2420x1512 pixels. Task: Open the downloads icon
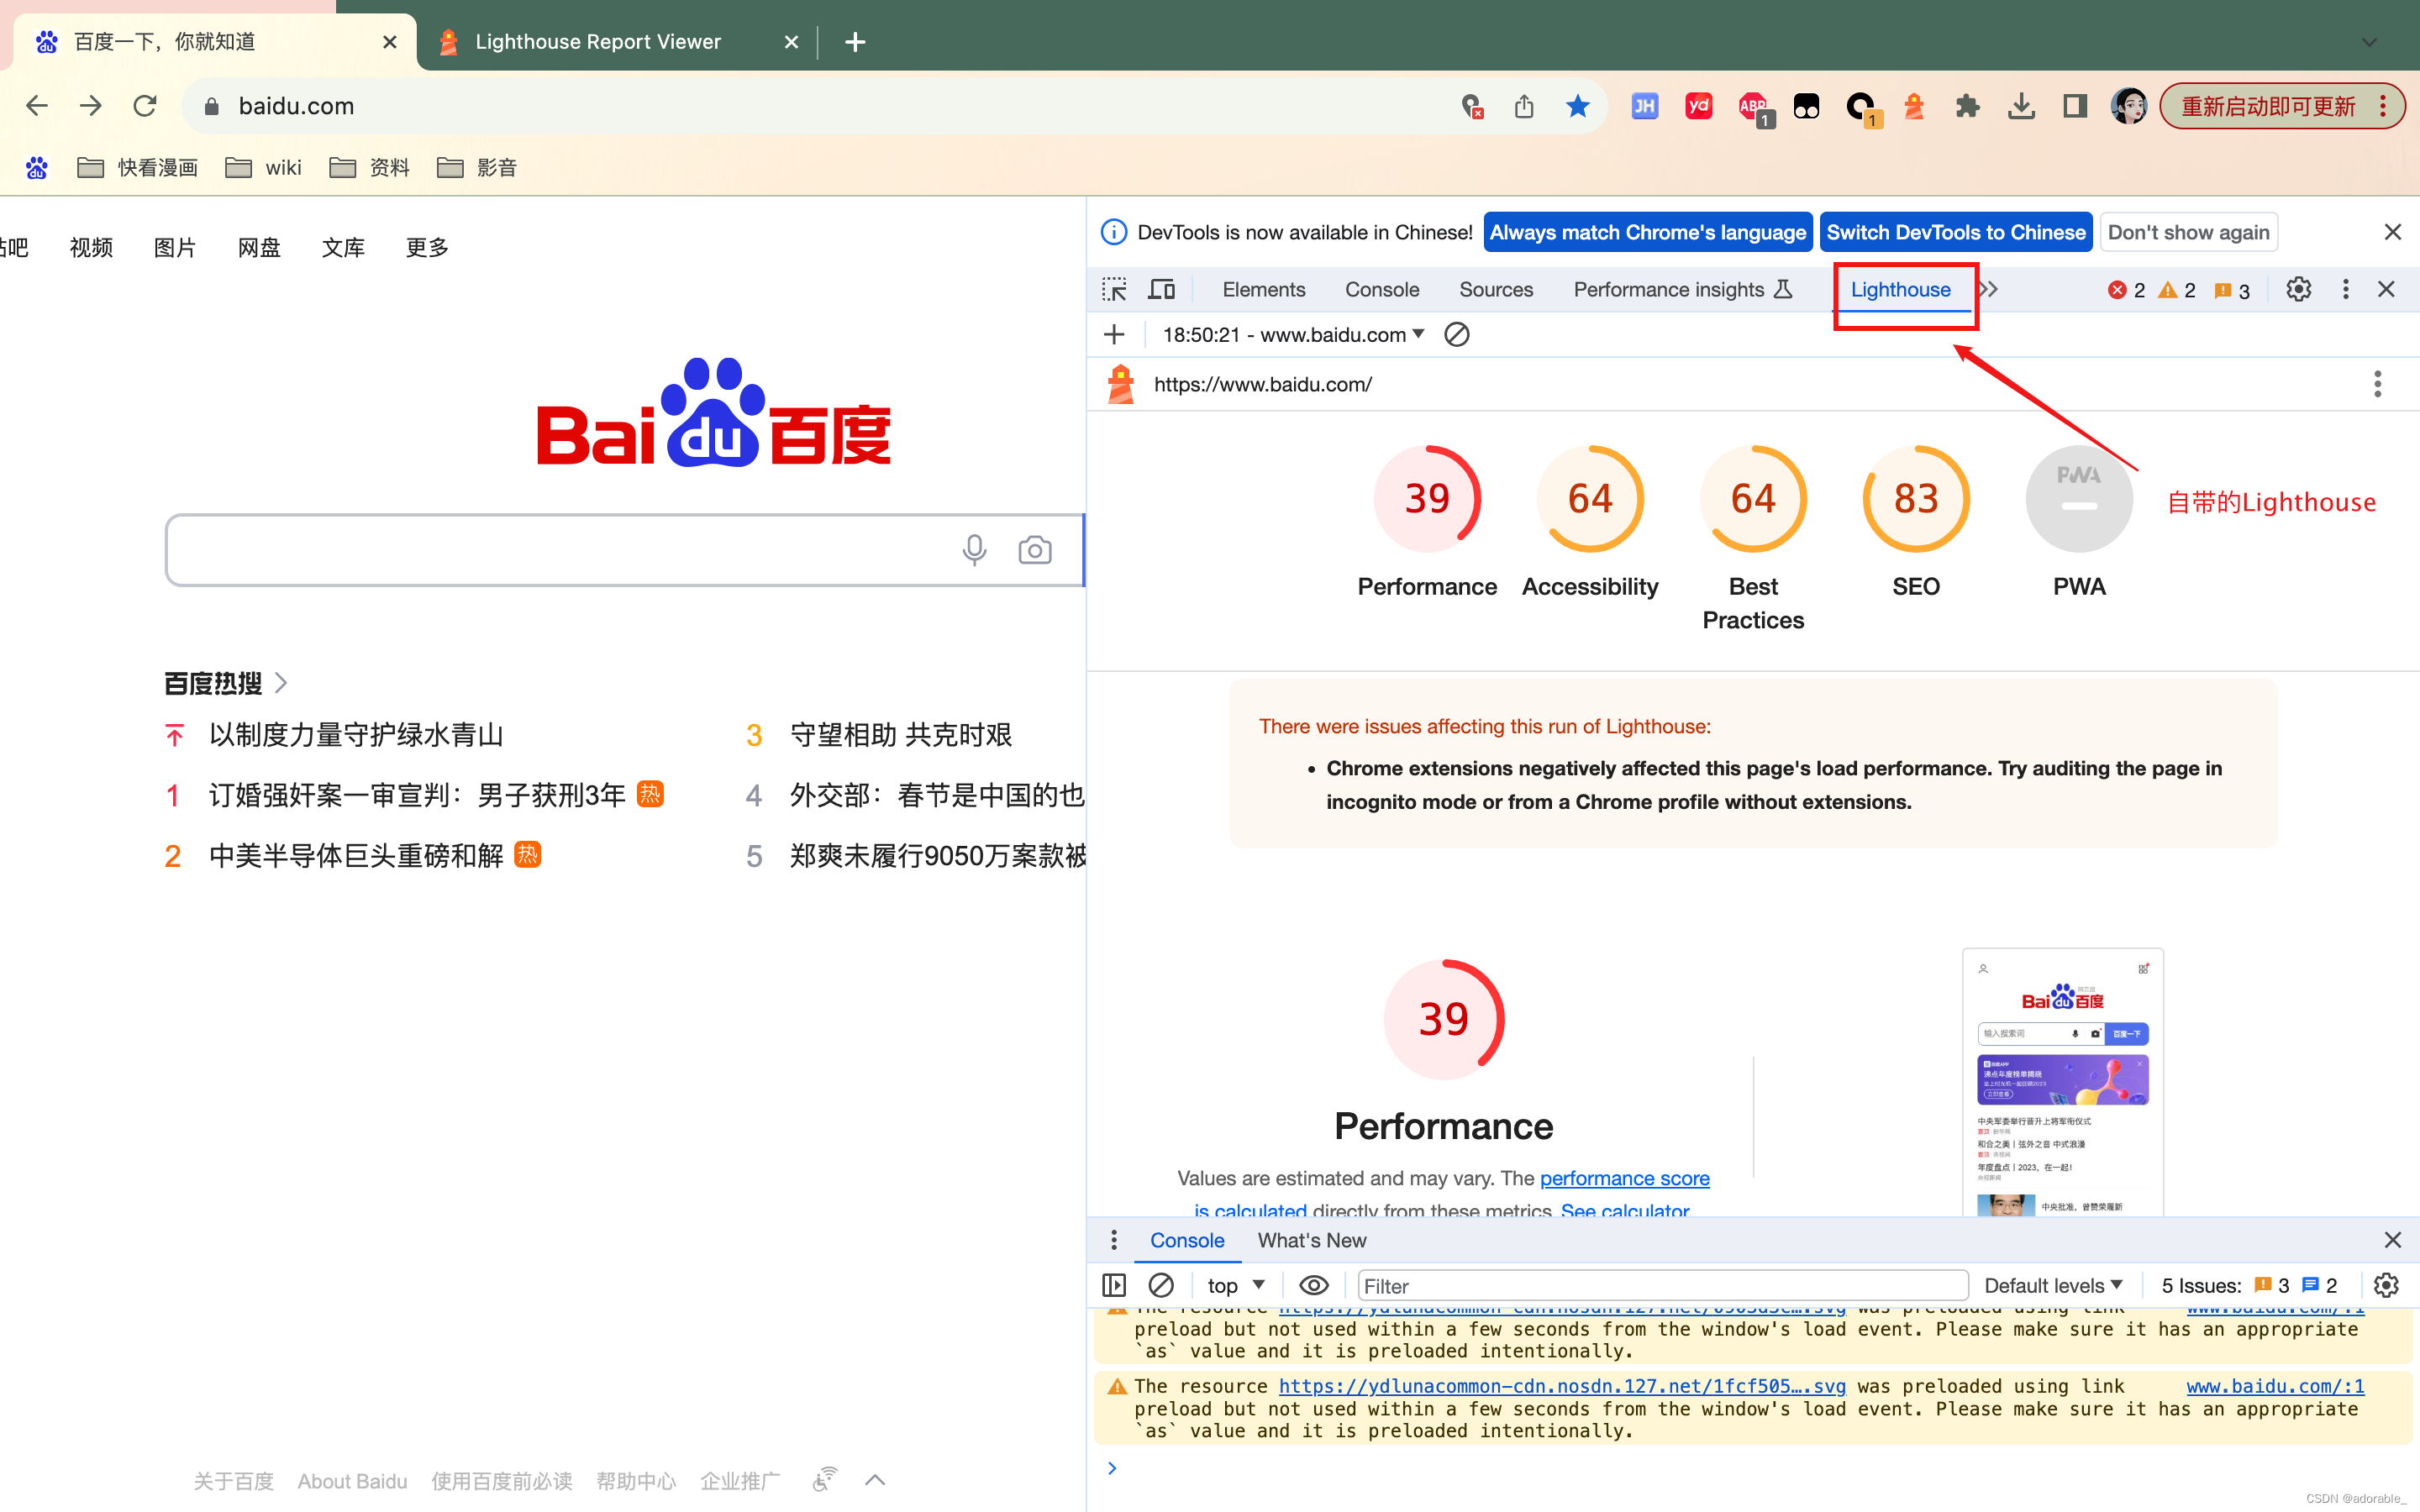point(2021,106)
